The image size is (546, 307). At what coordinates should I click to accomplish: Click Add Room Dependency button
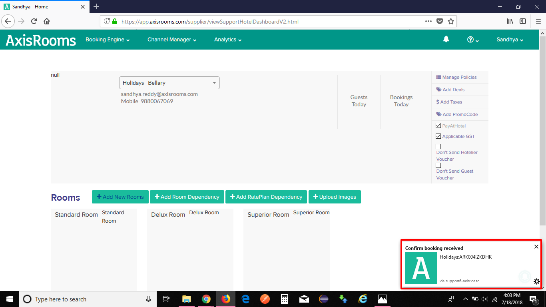[187, 197]
